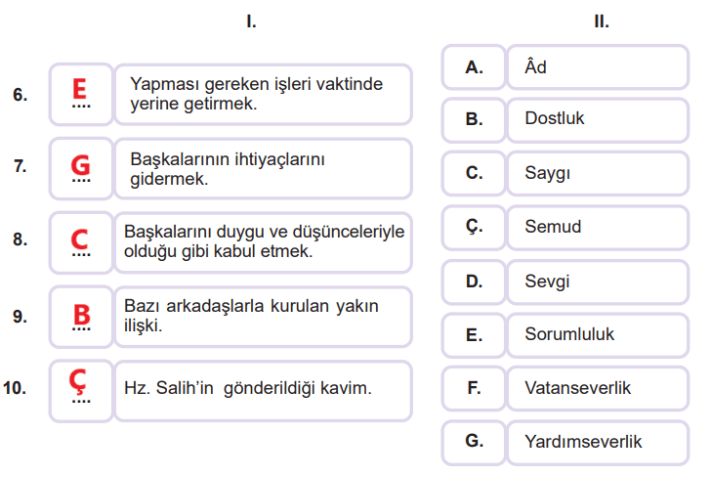The height and width of the screenshot is (477, 711).
Task: Click the letter box "A." in column II
Action: click(474, 67)
